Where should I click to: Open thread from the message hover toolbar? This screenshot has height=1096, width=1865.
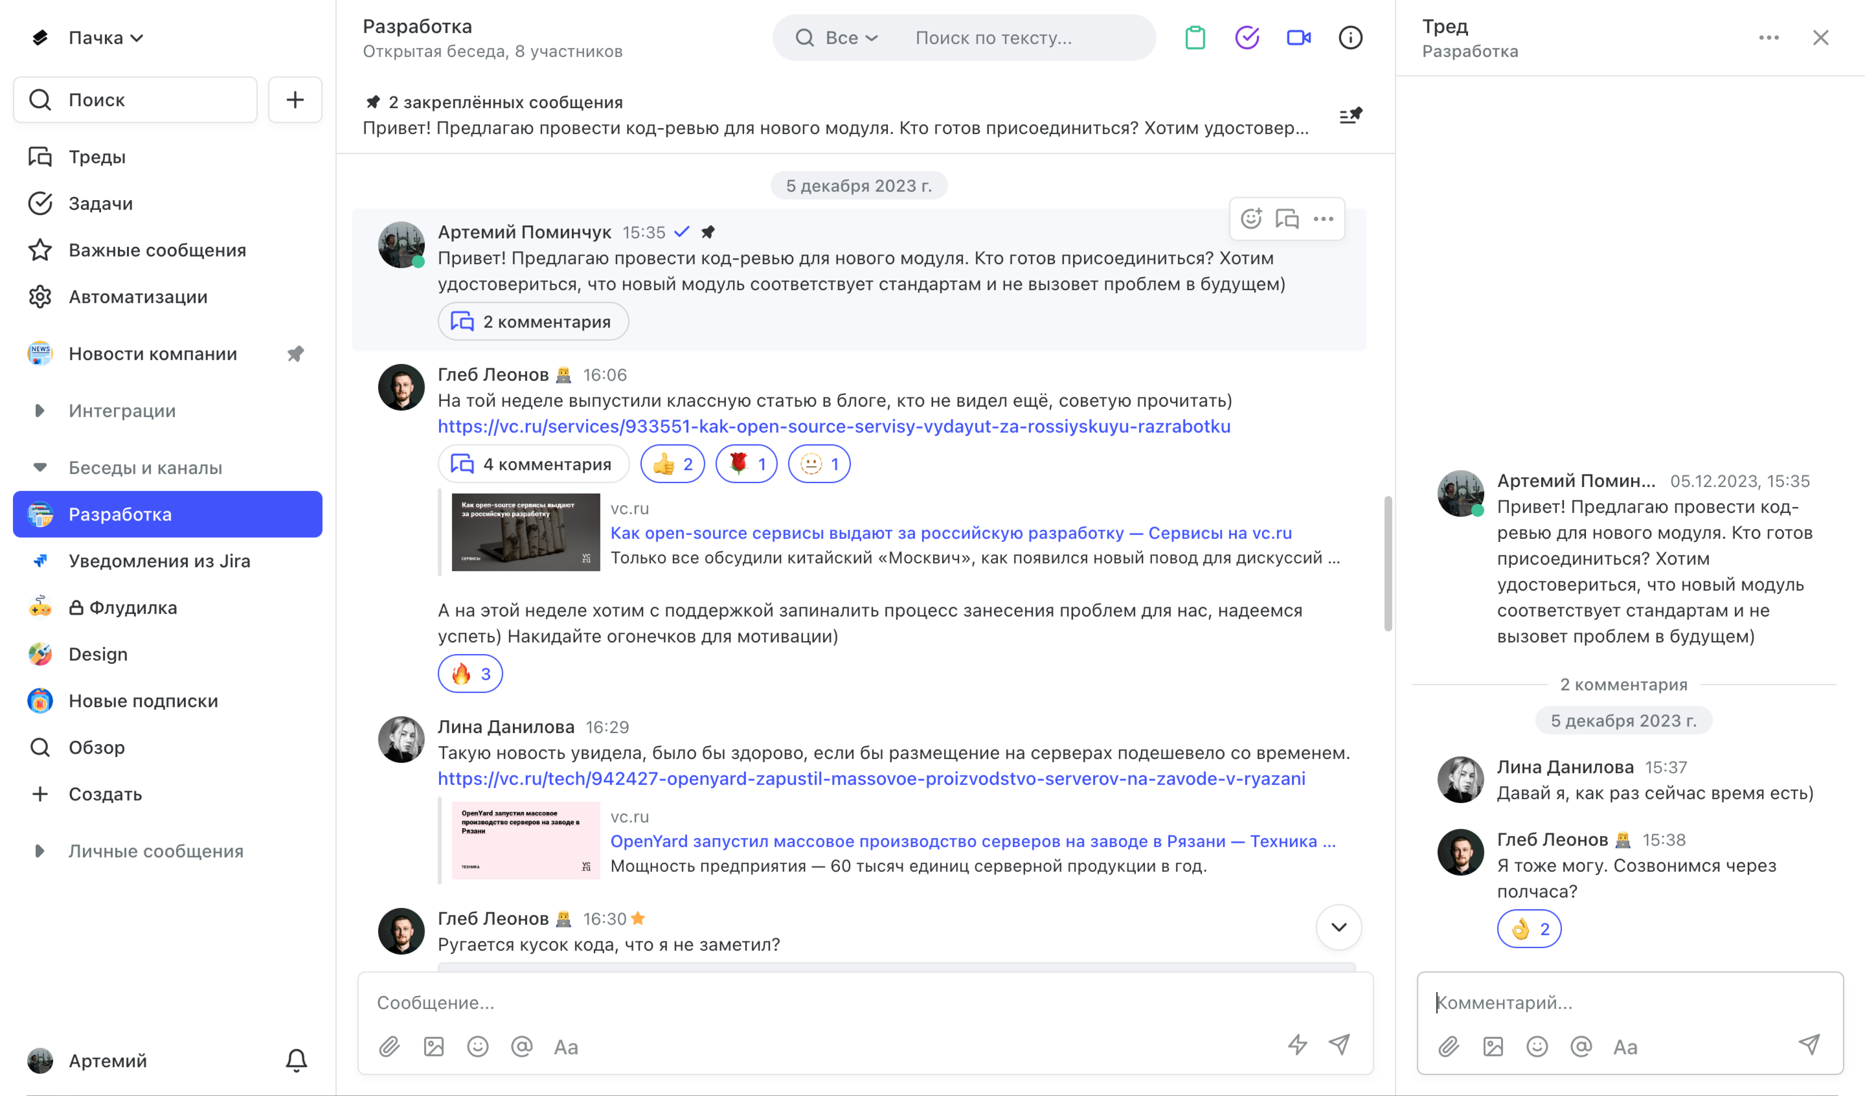coord(1287,219)
